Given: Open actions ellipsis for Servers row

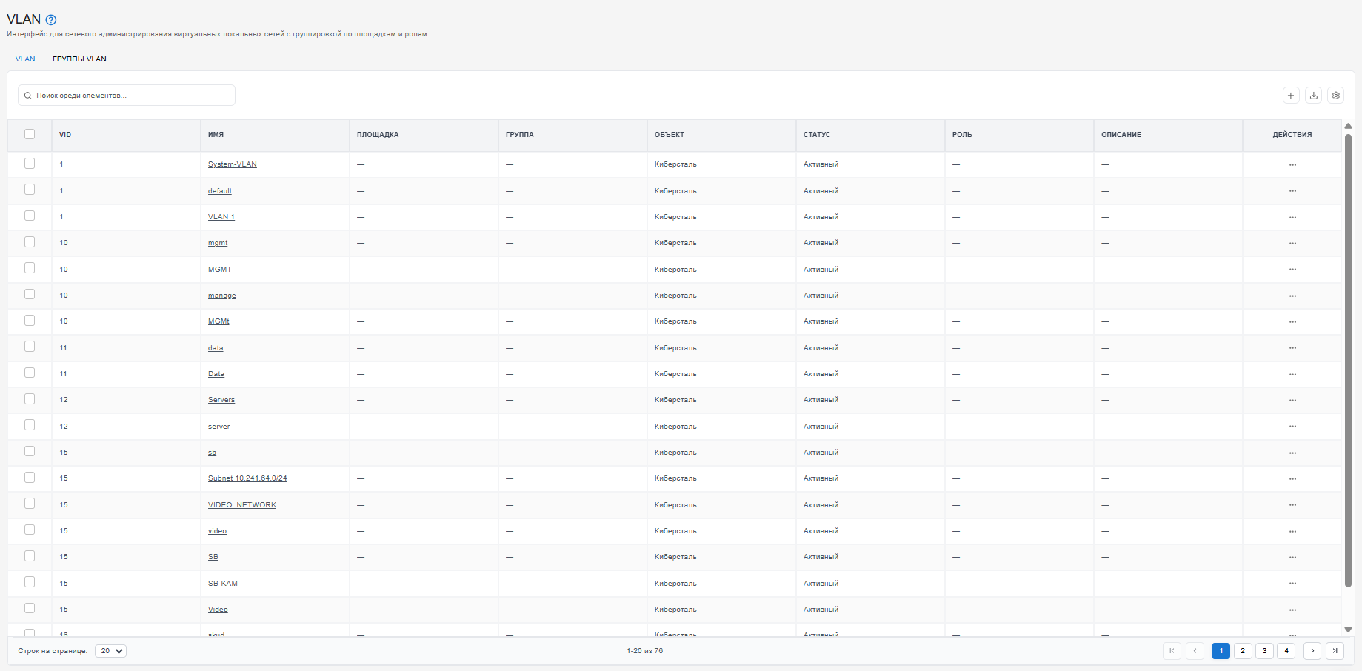Looking at the screenshot, I should tap(1292, 400).
